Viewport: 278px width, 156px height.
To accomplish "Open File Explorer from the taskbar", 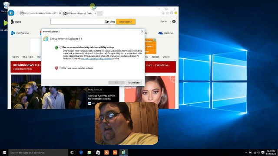I will 89,153.
